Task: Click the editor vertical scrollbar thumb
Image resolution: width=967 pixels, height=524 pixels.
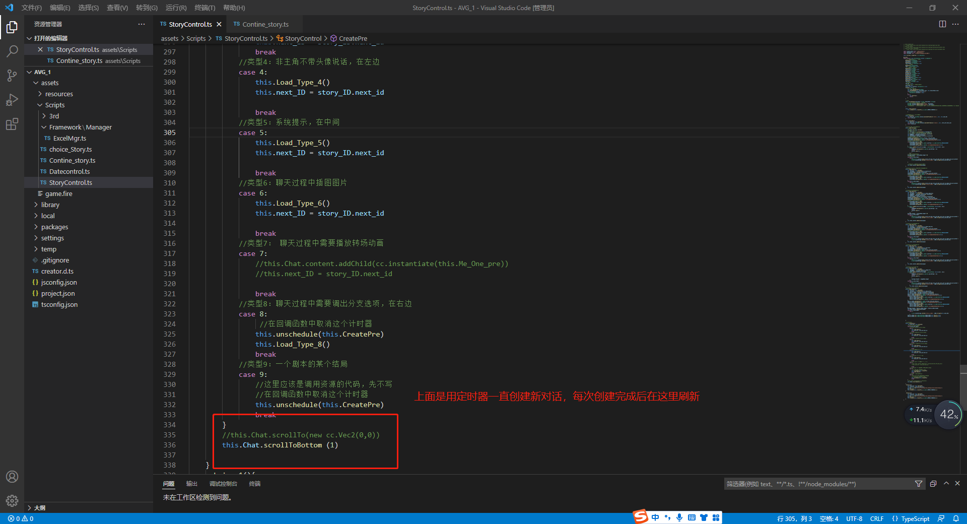Action: point(963,387)
